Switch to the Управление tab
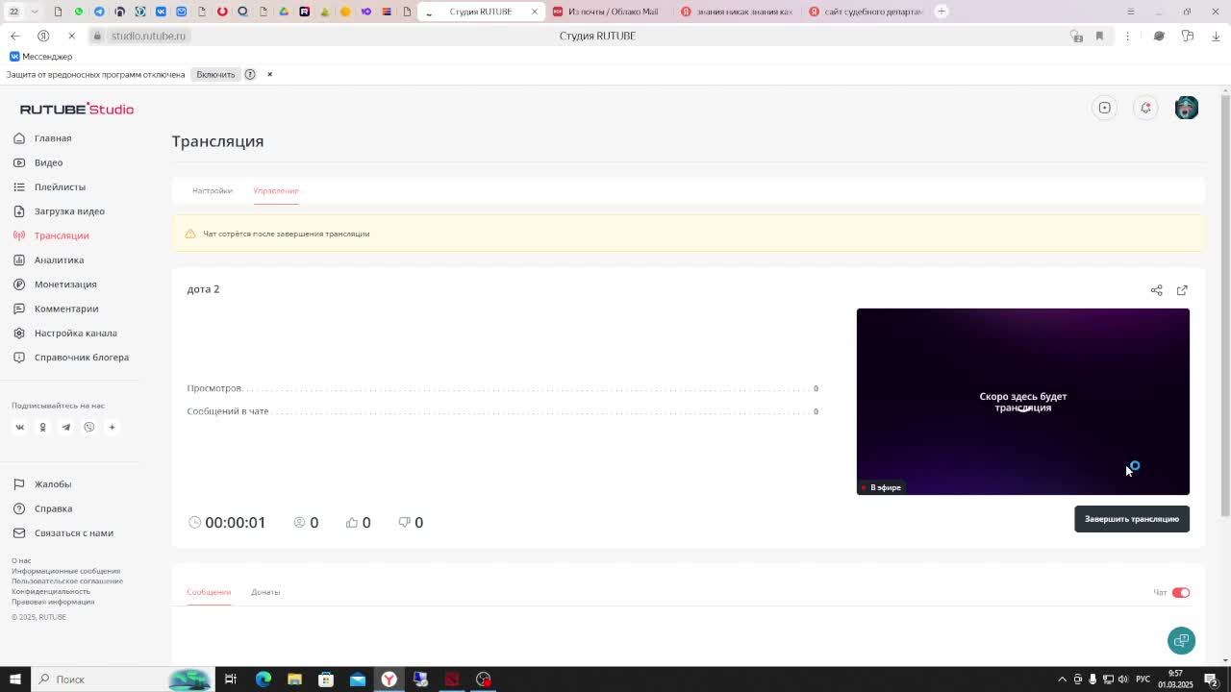The height and width of the screenshot is (692, 1231). (x=276, y=190)
